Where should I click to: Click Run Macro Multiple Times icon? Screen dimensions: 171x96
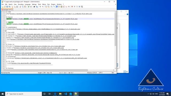(80, 7)
